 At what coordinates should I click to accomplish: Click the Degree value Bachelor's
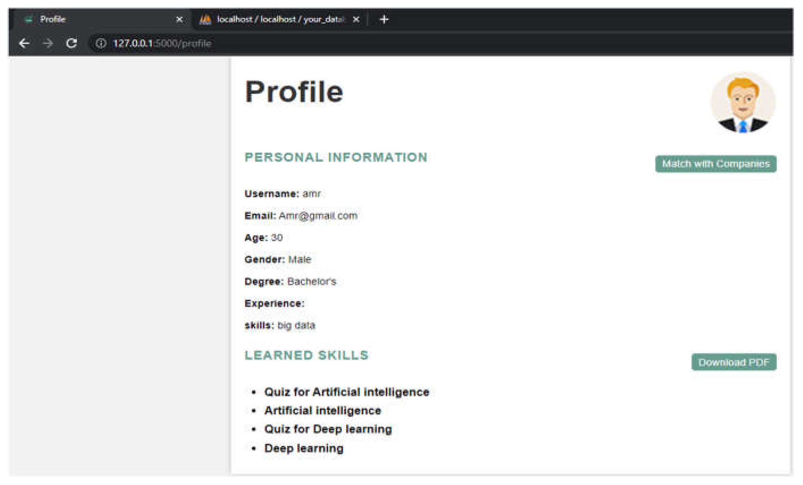pos(311,281)
